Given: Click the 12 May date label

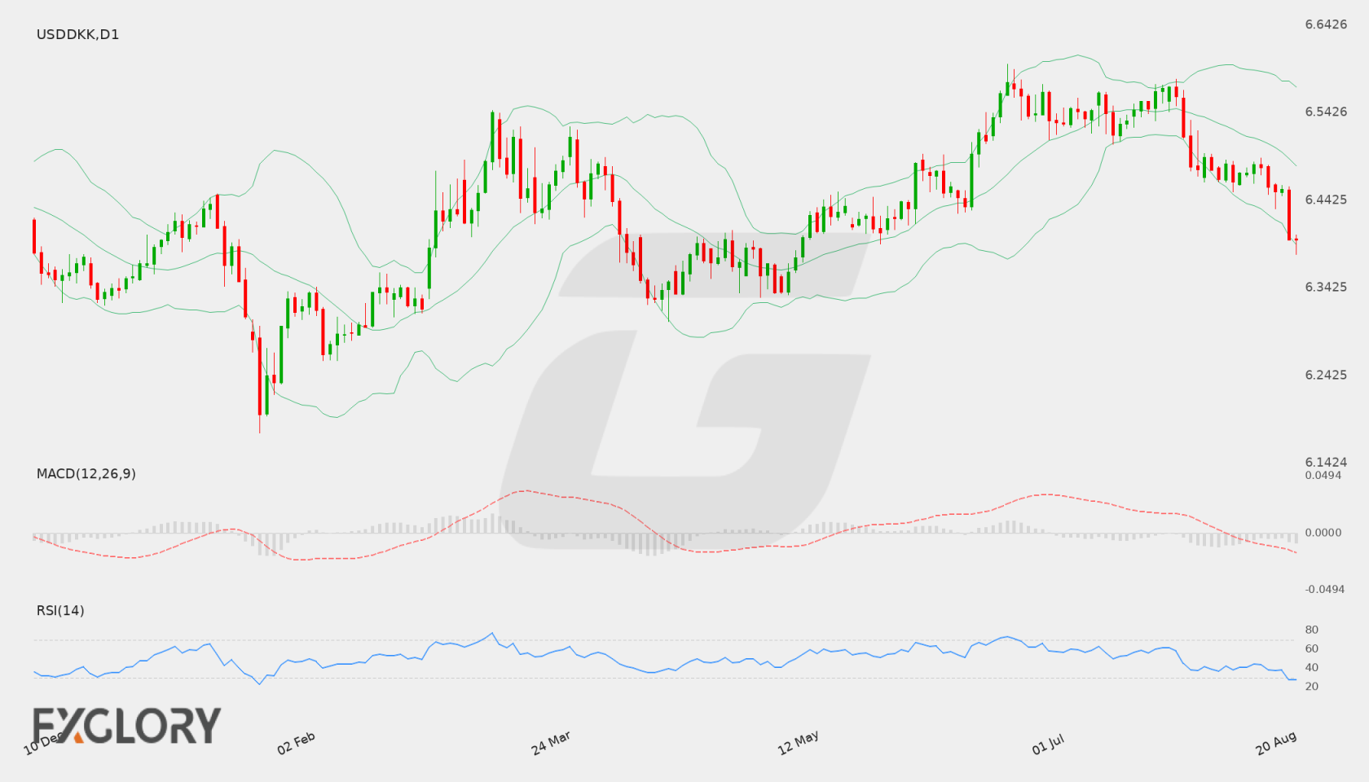Looking at the screenshot, I should point(798,743).
